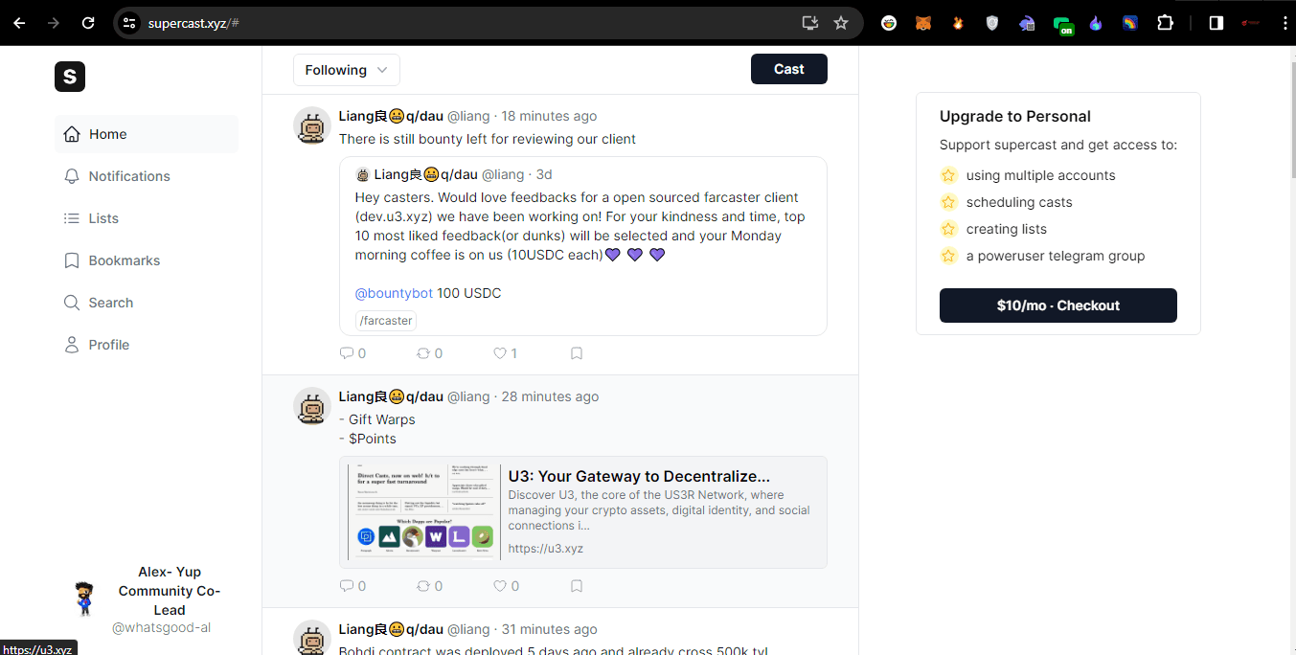Click the @bountybot mention link

(394, 293)
